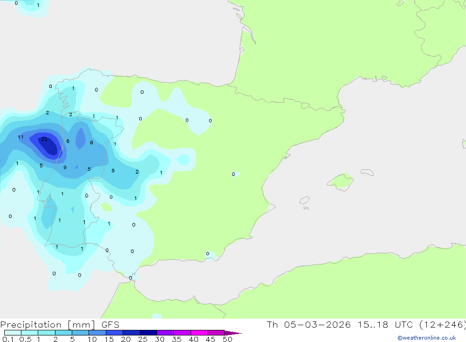Select the 5–10 mm blue legend swatch

coord(80,333)
